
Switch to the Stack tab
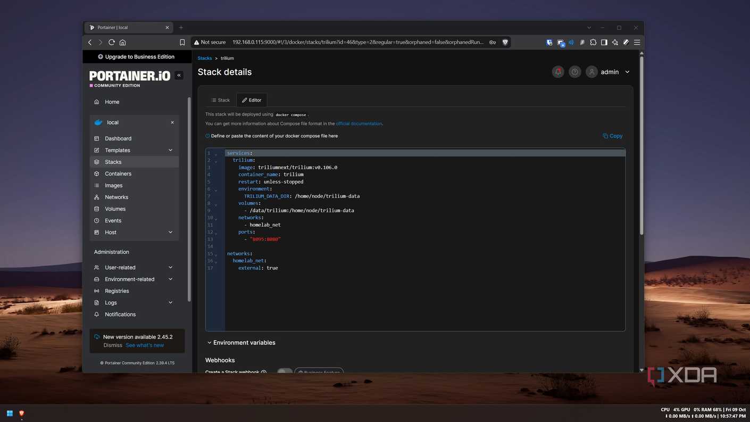tap(221, 100)
